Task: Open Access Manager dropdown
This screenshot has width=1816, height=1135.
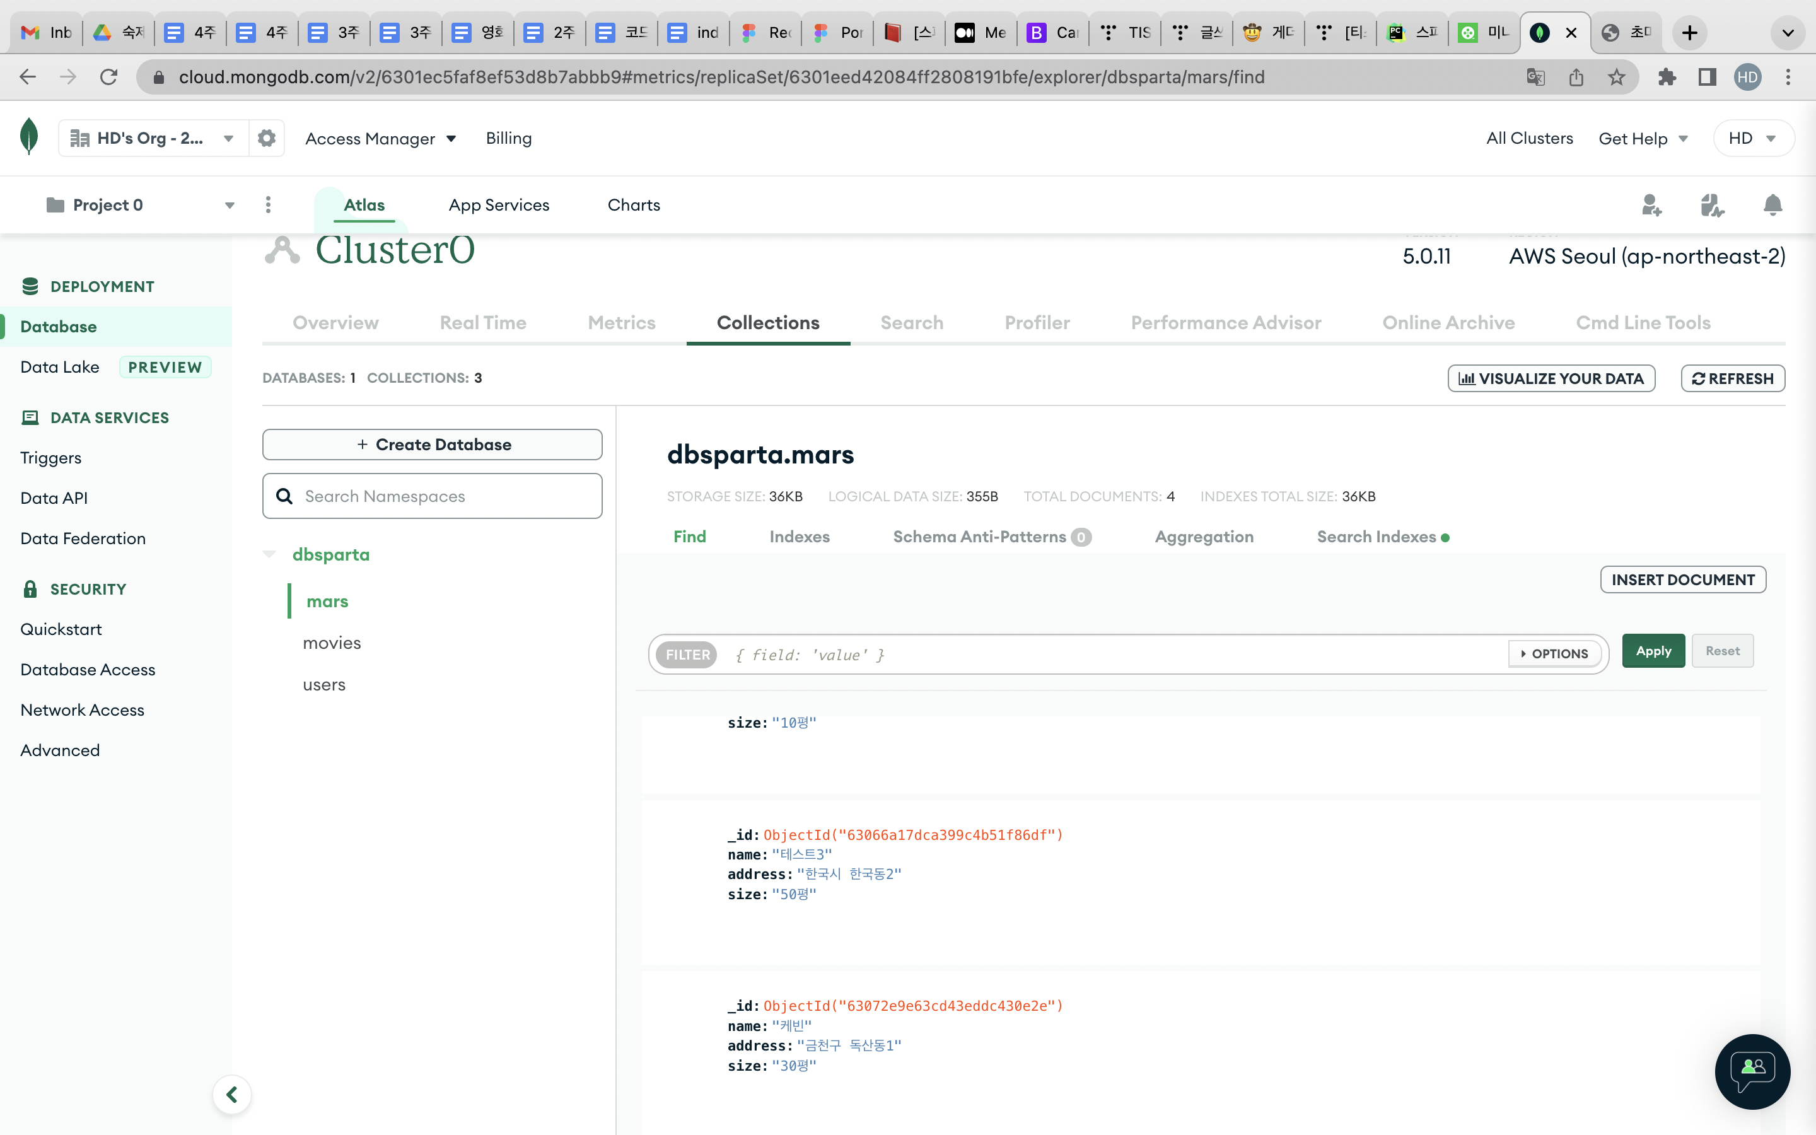Action: pos(380,138)
